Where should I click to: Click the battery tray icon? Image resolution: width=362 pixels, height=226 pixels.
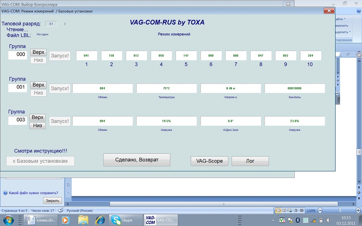(x=321, y=220)
